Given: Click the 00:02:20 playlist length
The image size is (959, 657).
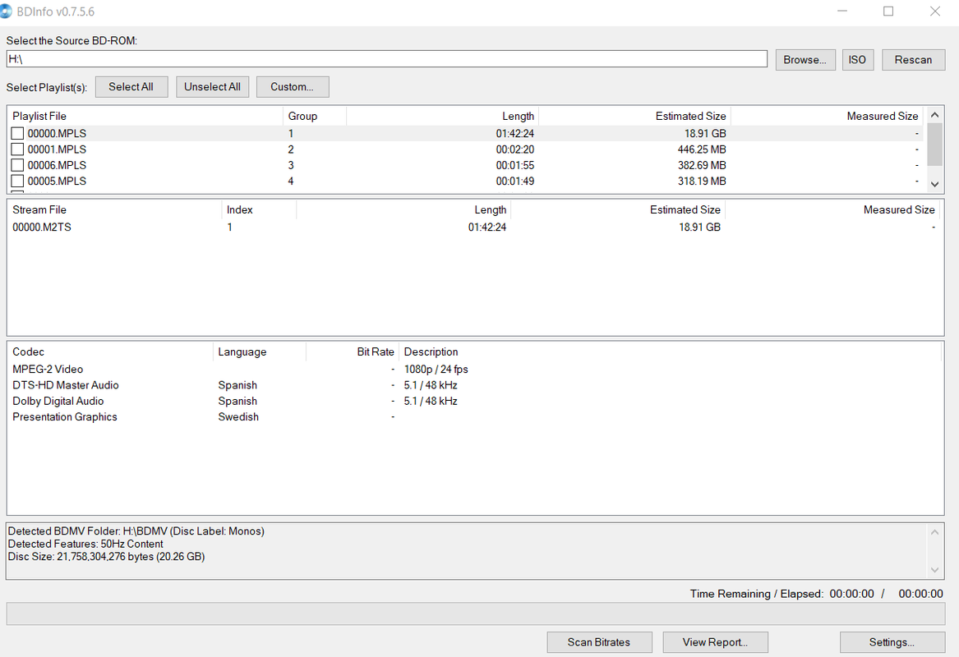Looking at the screenshot, I should [515, 149].
